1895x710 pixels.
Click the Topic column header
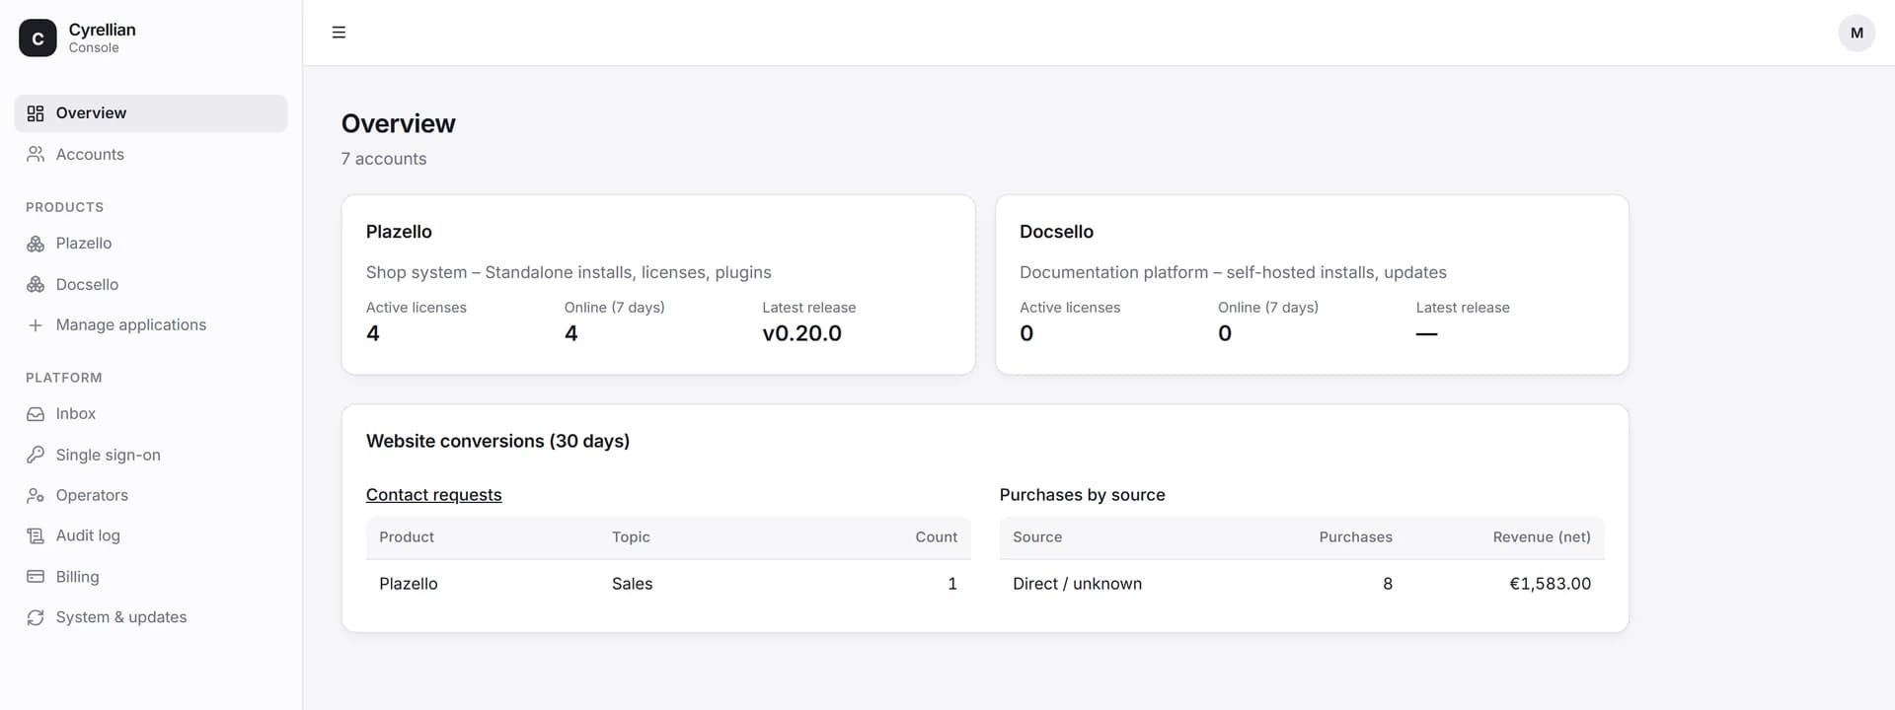point(631,537)
